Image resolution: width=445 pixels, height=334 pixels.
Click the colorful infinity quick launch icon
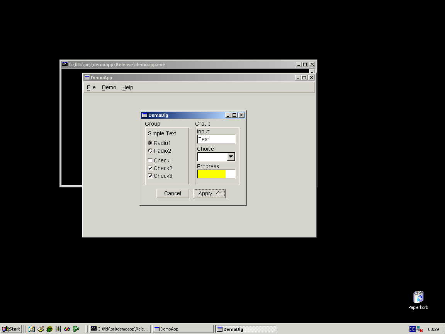coord(67,329)
